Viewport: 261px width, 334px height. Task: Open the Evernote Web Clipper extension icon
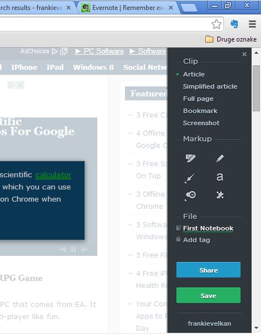pyautogui.click(x=234, y=24)
